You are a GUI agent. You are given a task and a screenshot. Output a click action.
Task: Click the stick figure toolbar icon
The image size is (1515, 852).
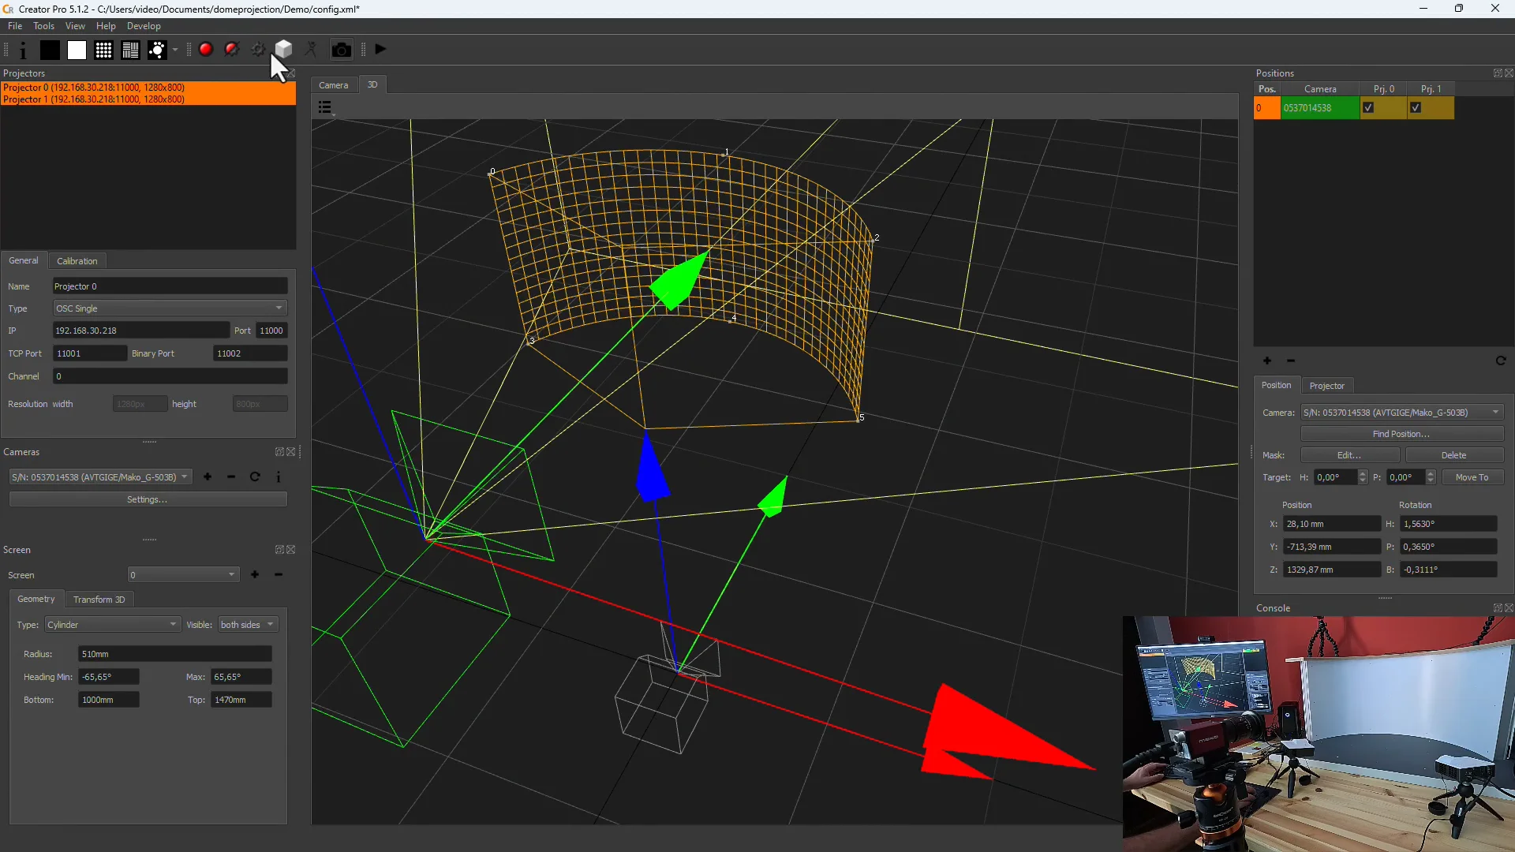tap(311, 49)
